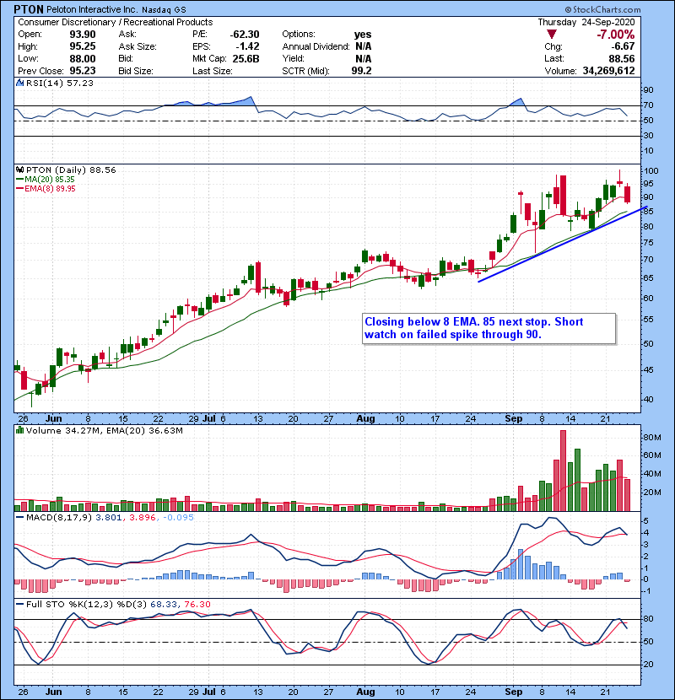This screenshot has width=675, height=700.
Task: Click the -7.00% percent change
Action: coord(616,35)
